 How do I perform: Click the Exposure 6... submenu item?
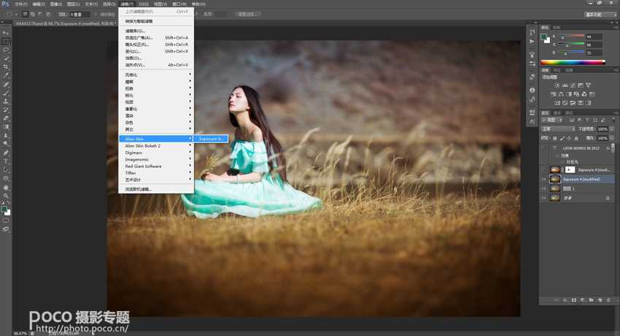212,139
